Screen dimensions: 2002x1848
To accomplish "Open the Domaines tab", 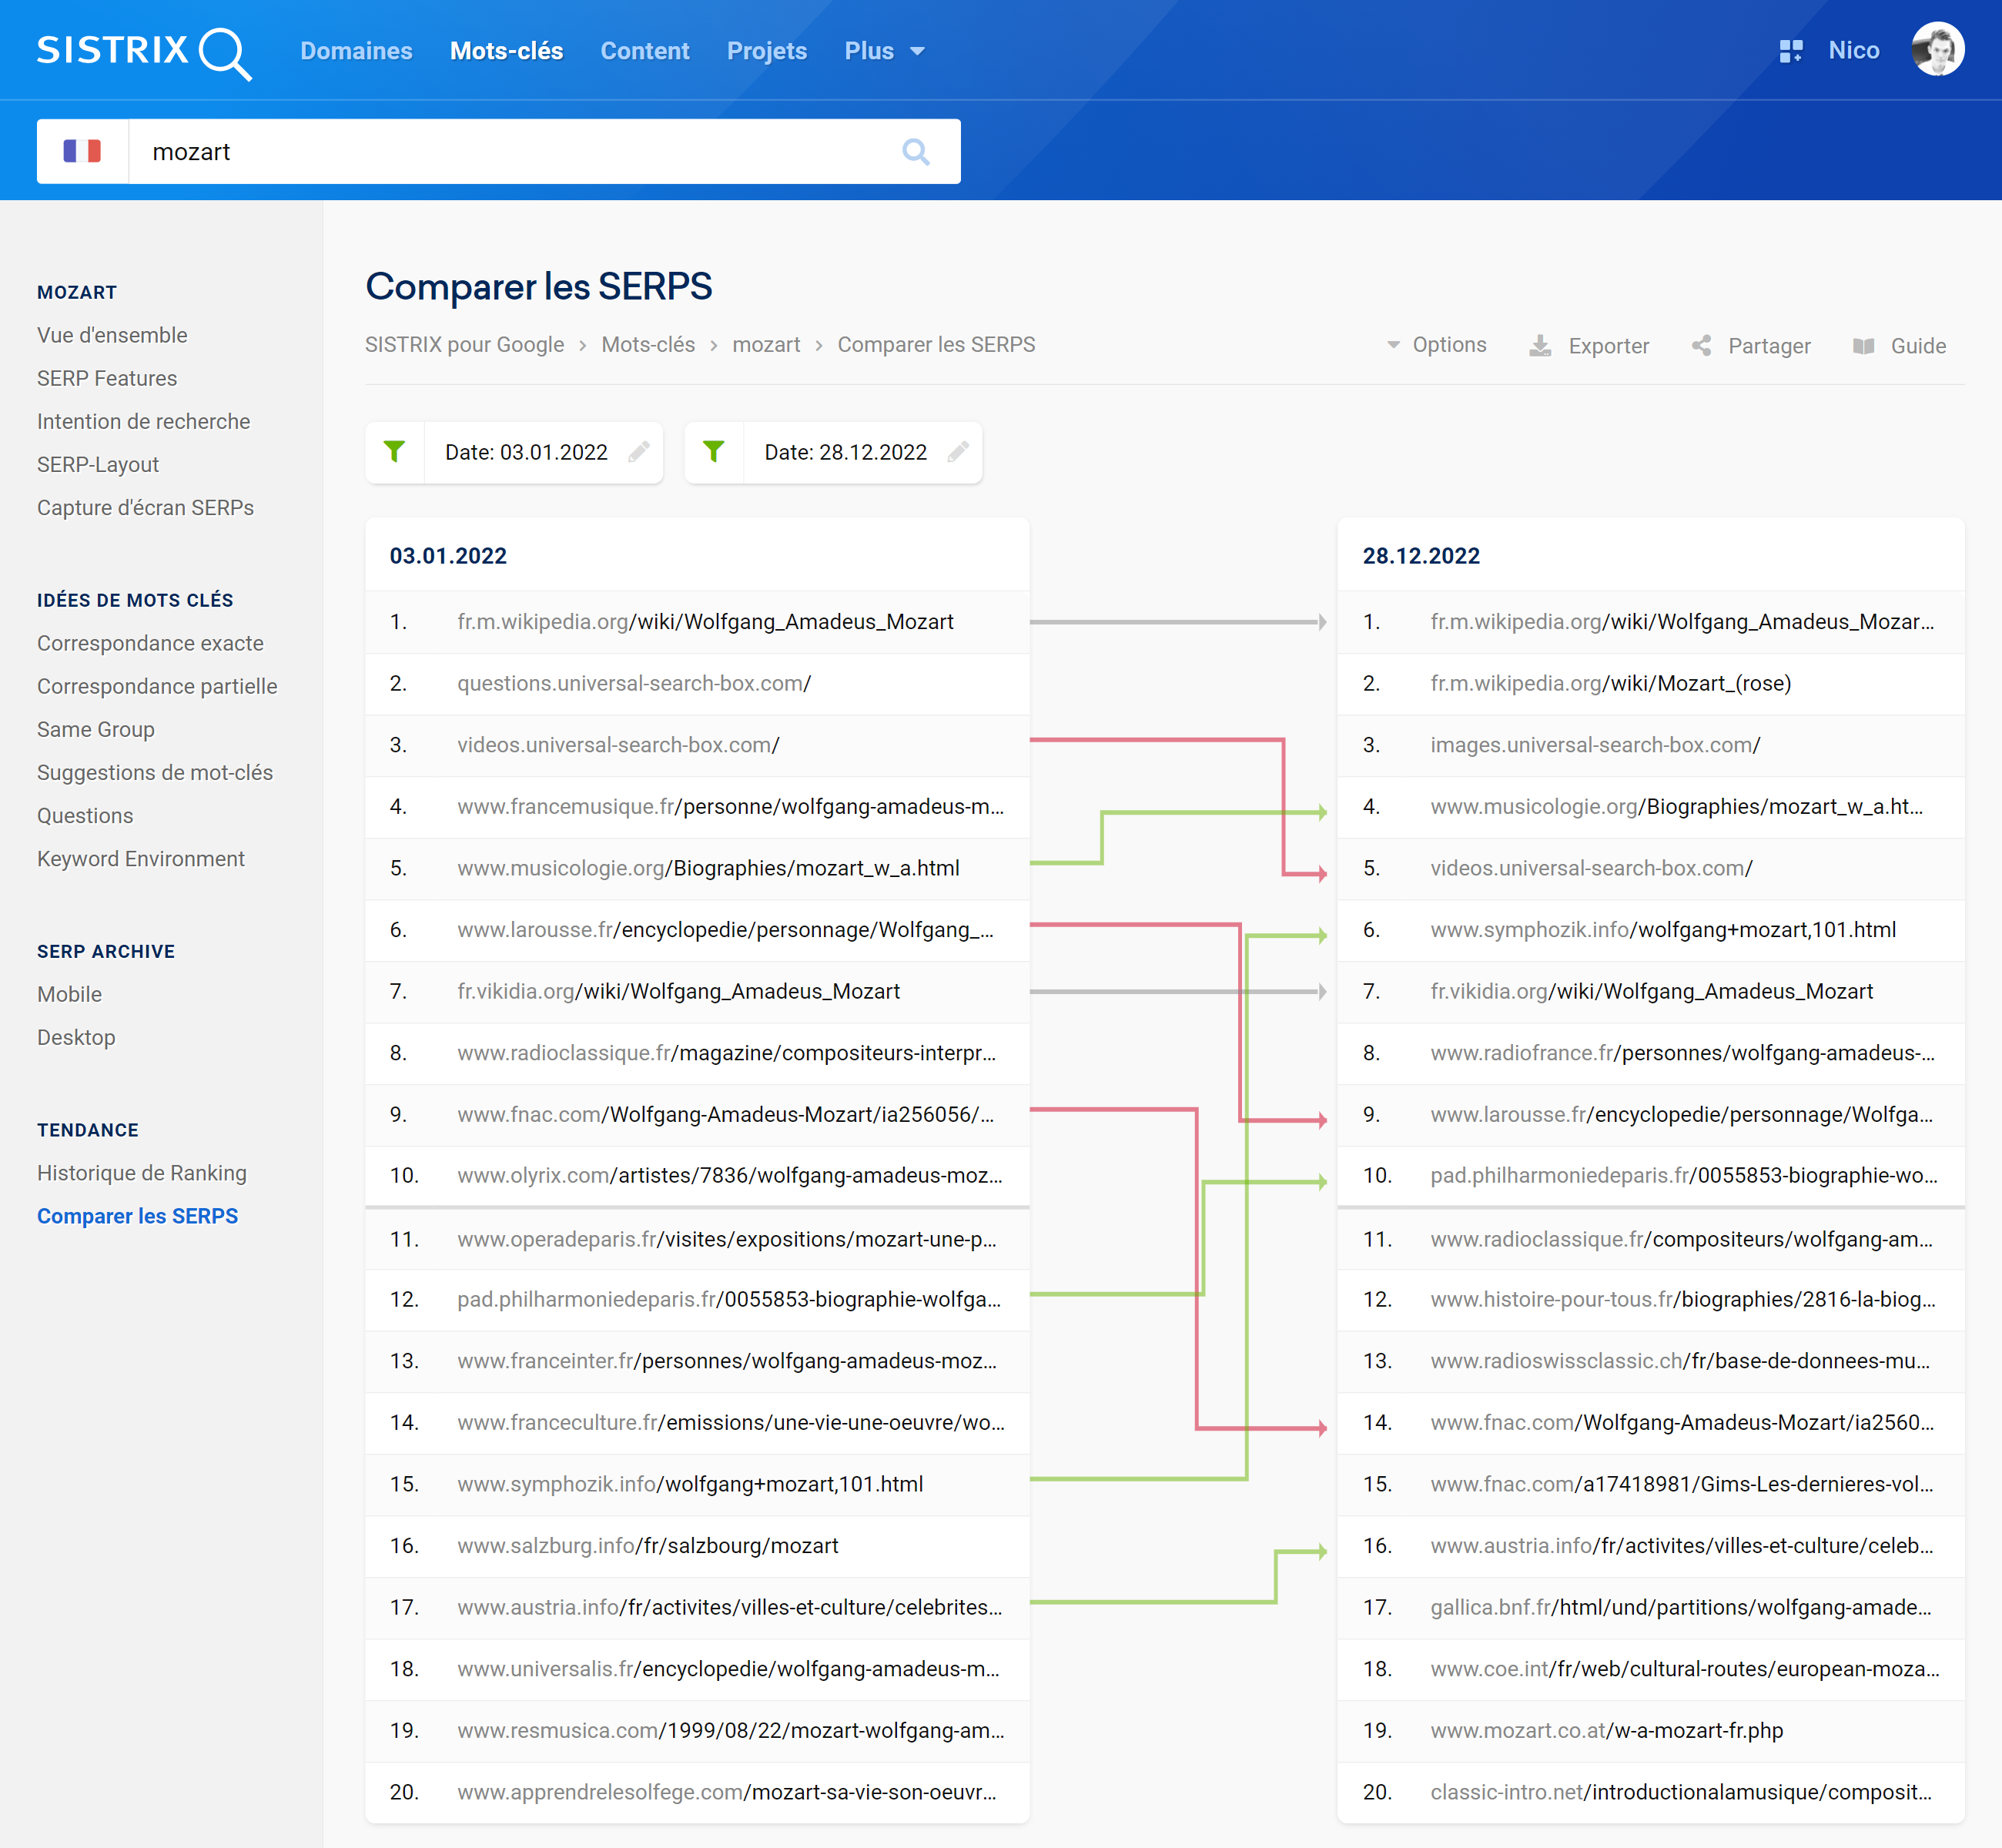I will tap(356, 51).
